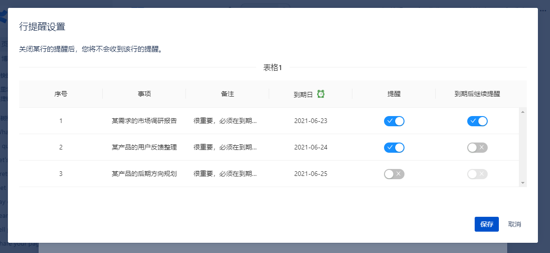The image size is (550, 253).
Task: Click the 2021-06-24 due date cell
Action: (311, 148)
